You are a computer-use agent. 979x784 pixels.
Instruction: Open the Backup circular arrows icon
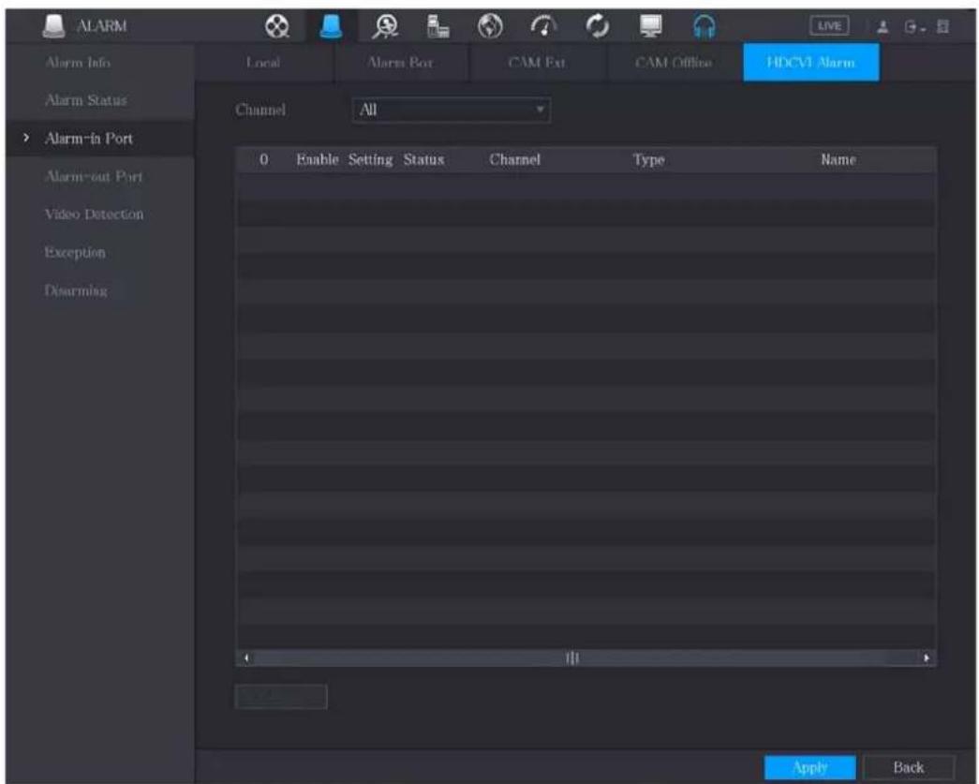point(597,26)
